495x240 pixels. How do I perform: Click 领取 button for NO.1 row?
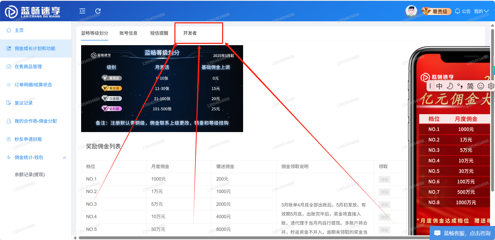[x=384, y=180]
